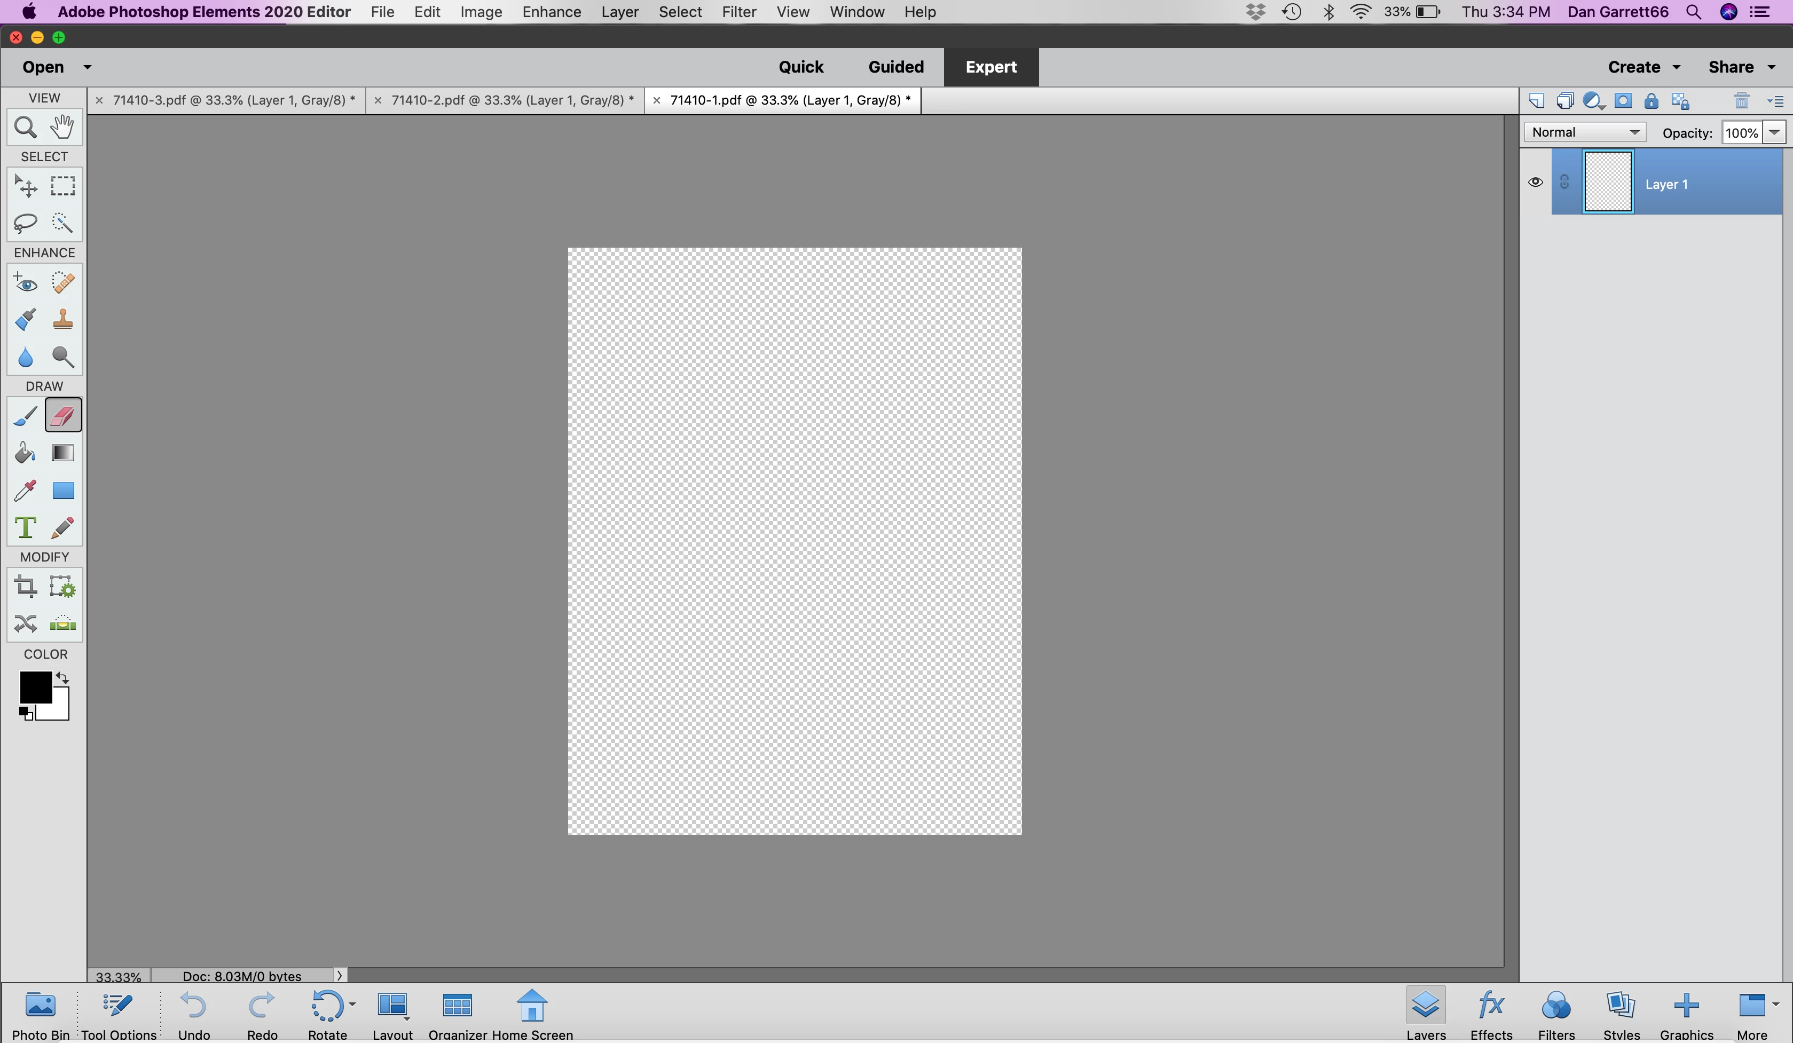Toggle the Tool Options panel
Image resolution: width=1793 pixels, height=1043 pixels.
tap(118, 1015)
